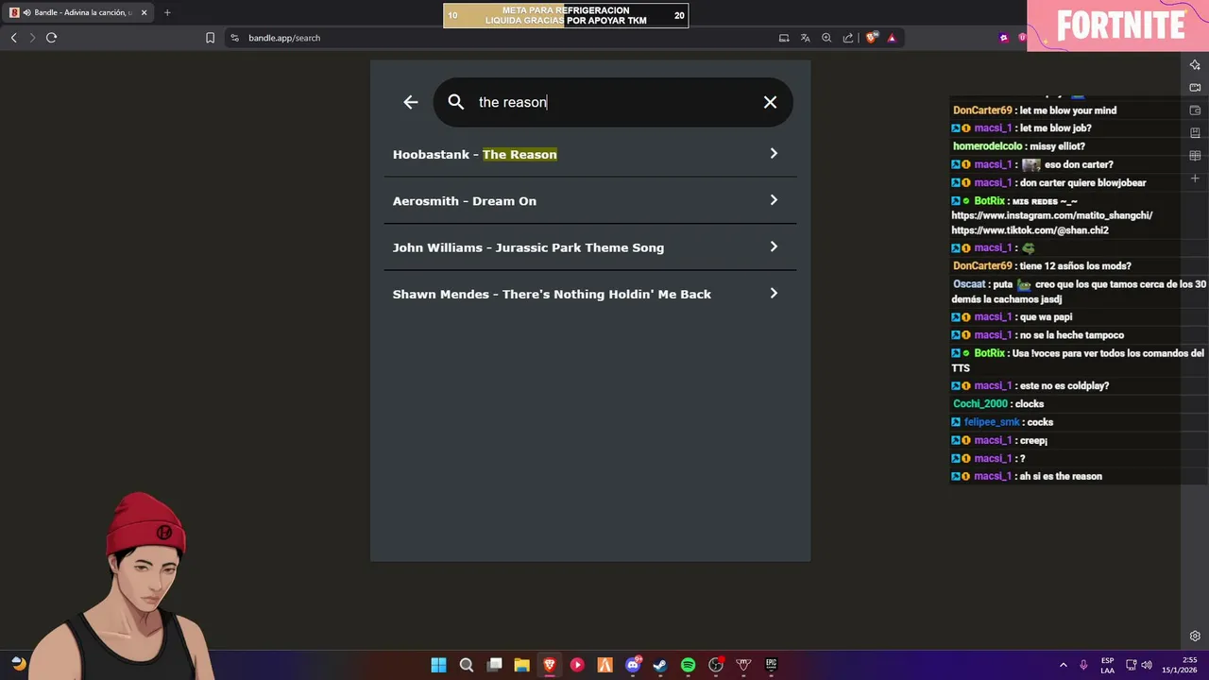Open the ESP LAA language switcher
The height and width of the screenshot is (680, 1209).
click(x=1107, y=665)
